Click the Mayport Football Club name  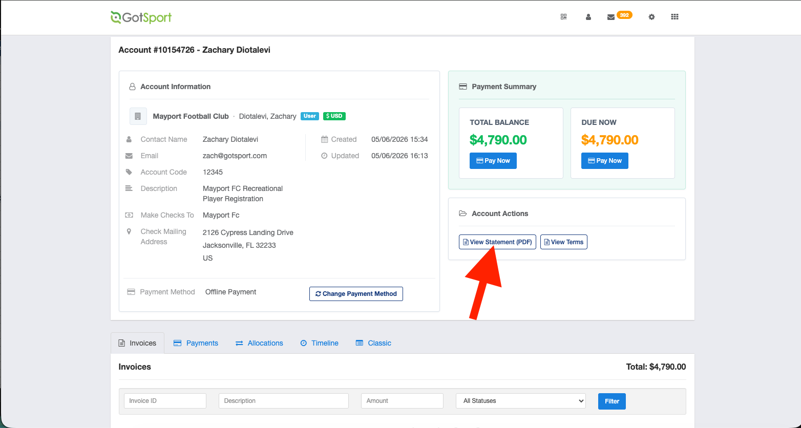(191, 116)
